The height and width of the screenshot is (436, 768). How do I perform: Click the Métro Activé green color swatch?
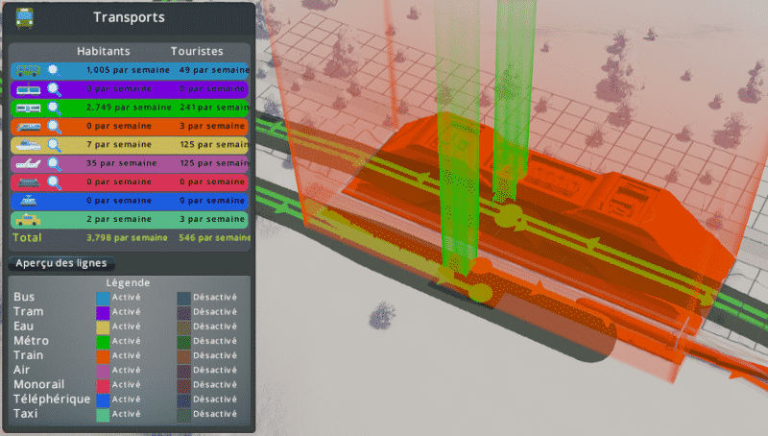(x=103, y=341)
